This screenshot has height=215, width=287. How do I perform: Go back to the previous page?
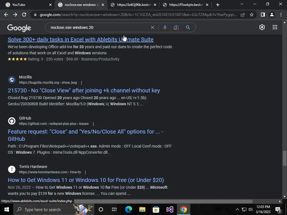click(6, 15)
